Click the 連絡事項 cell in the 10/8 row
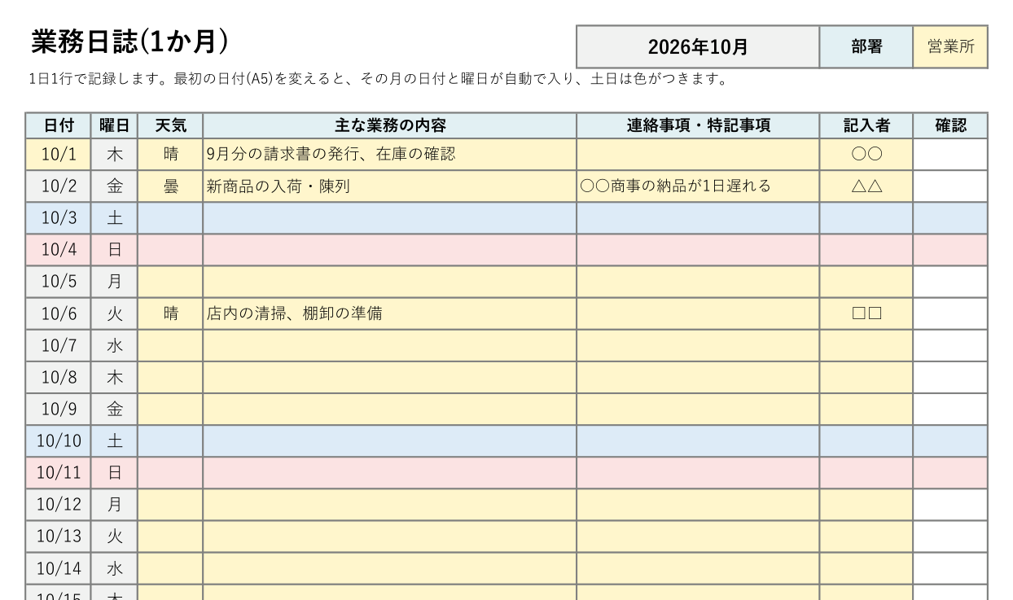Screen dimensions: 1013x600 click(698, 377)
